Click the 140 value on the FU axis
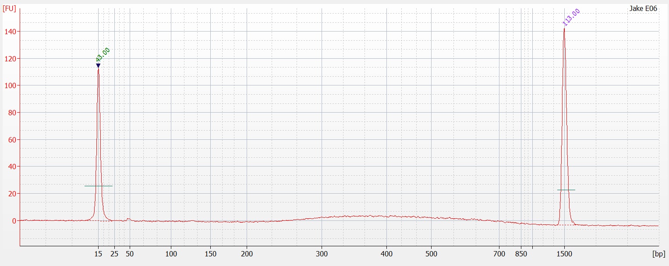This screenshot has height=266, width=669. 11,32
